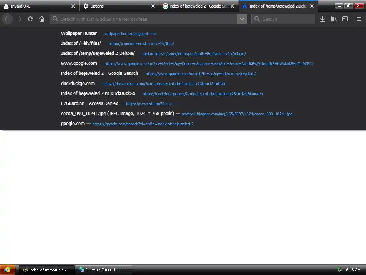
Task: Open the gimlao.free.fr Bejeweled 2 Deluxe suggestion
Action: tap(183, 53)
